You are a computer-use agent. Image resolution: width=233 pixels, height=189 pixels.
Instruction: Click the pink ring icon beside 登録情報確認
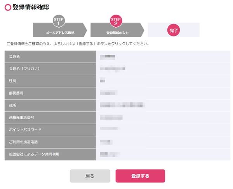coord(8,7)
